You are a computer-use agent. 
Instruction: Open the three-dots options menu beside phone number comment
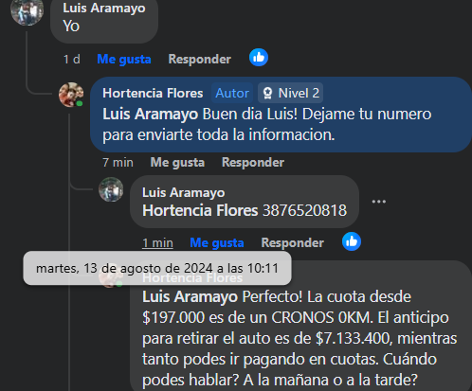tap(379, 202)
